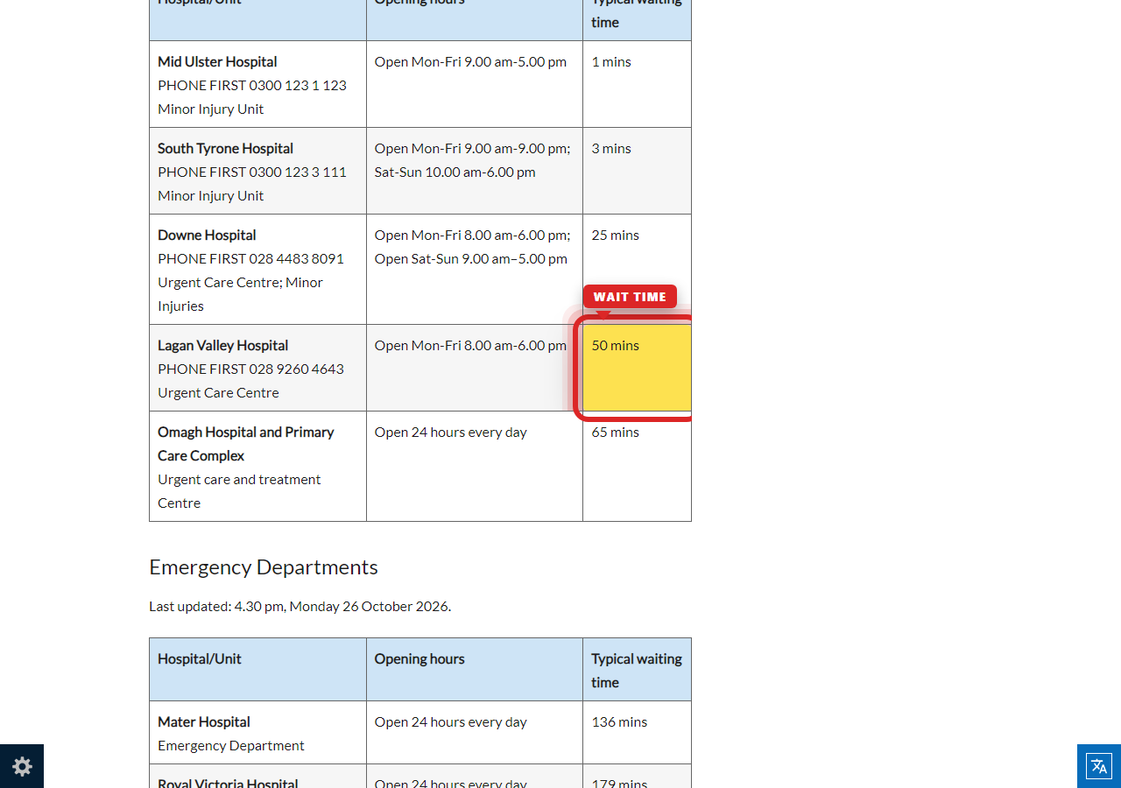The width and height of the screenshot is (1121, 788).
Task: Click 'Minor Injury Unit' under Mid Ulster
Action: coord(210,109)
